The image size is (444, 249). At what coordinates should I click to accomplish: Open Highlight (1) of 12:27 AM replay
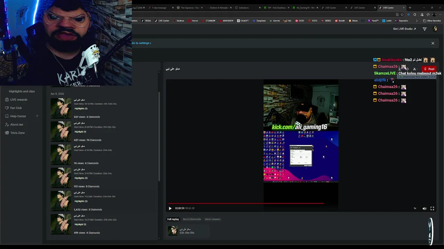coord(80,224)
